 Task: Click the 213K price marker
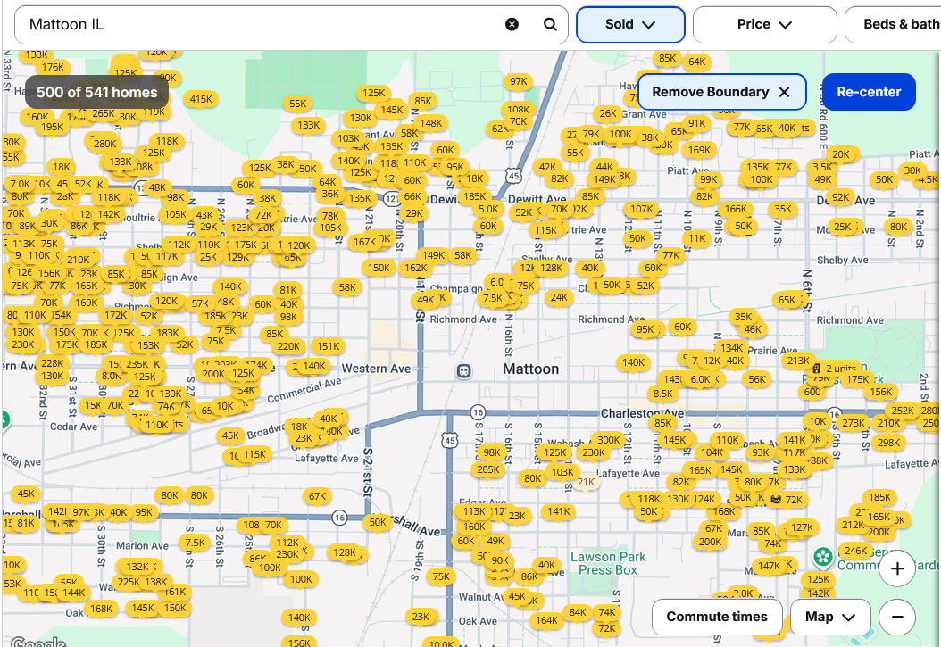point(797,361)
